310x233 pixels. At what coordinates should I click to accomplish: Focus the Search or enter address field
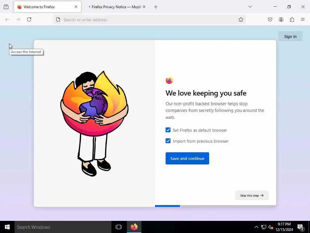click(x=150, y=20)
